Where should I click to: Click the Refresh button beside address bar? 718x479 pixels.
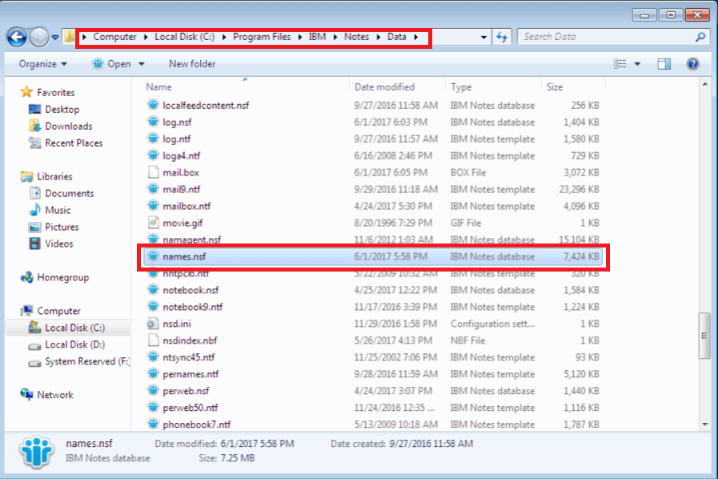click(x=502, y=37)
